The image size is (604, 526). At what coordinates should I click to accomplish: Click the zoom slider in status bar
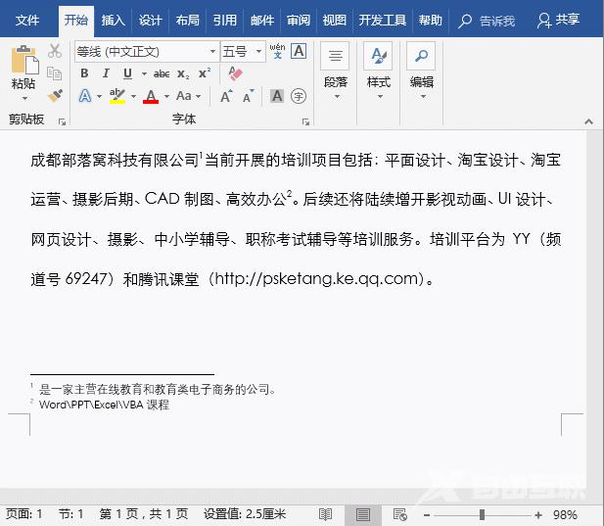tap(482, 514)
